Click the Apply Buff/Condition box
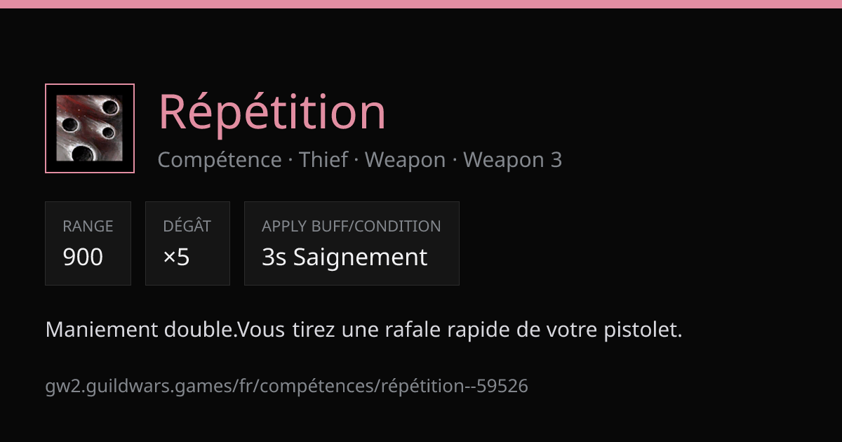The height and width of the screenshot is (442, 842). tap(352, 243)
